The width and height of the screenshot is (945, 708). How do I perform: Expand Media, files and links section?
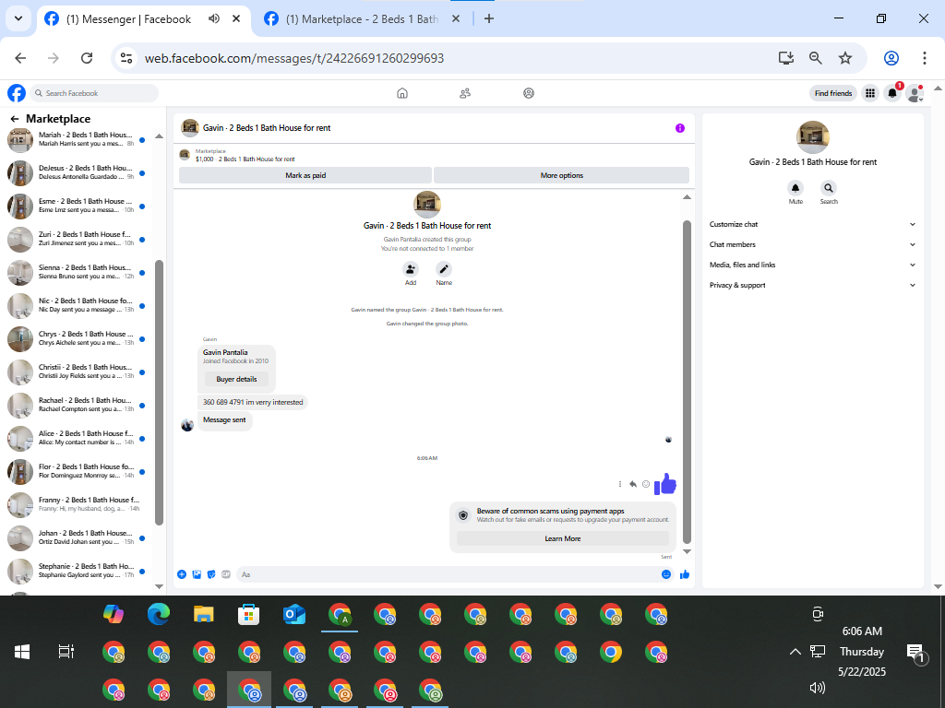[812, 265]
